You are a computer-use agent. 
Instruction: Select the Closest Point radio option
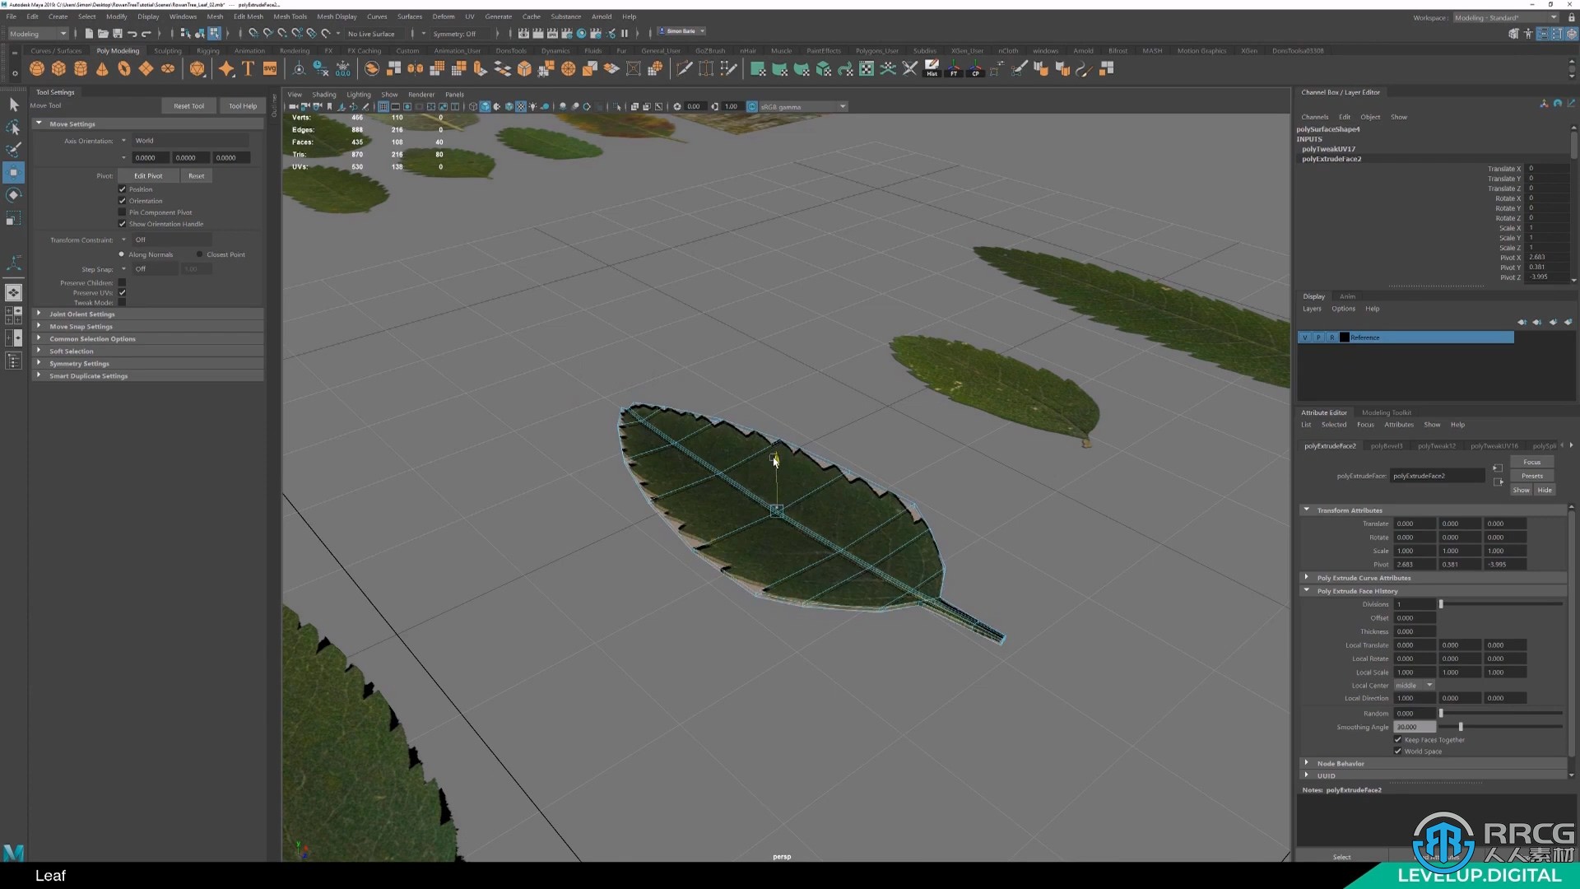200,254
